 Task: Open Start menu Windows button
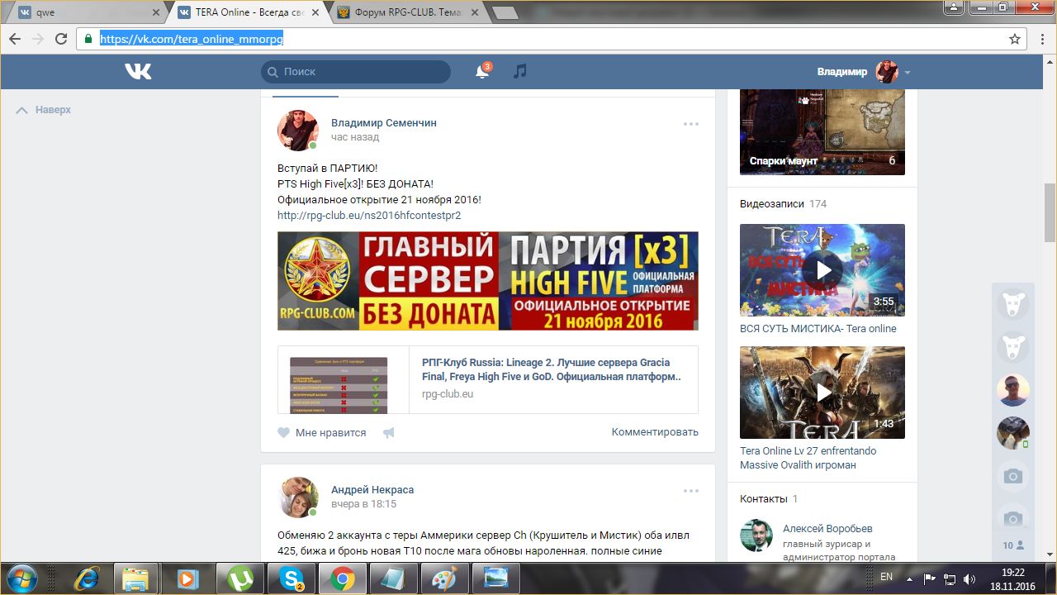23,578
